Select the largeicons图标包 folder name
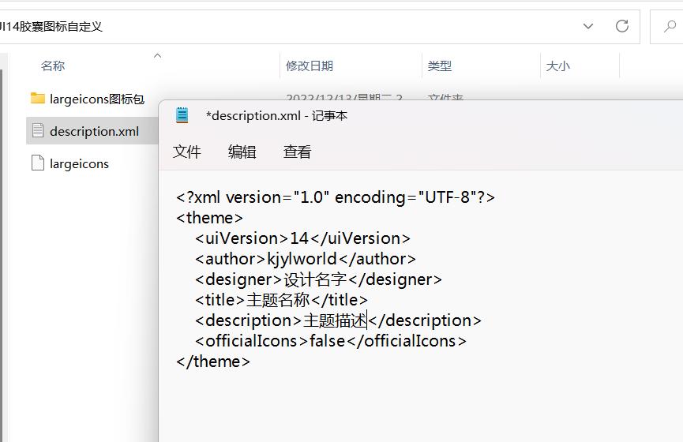The height and width of the screenshot is (442, 683). tap(96, 99)
